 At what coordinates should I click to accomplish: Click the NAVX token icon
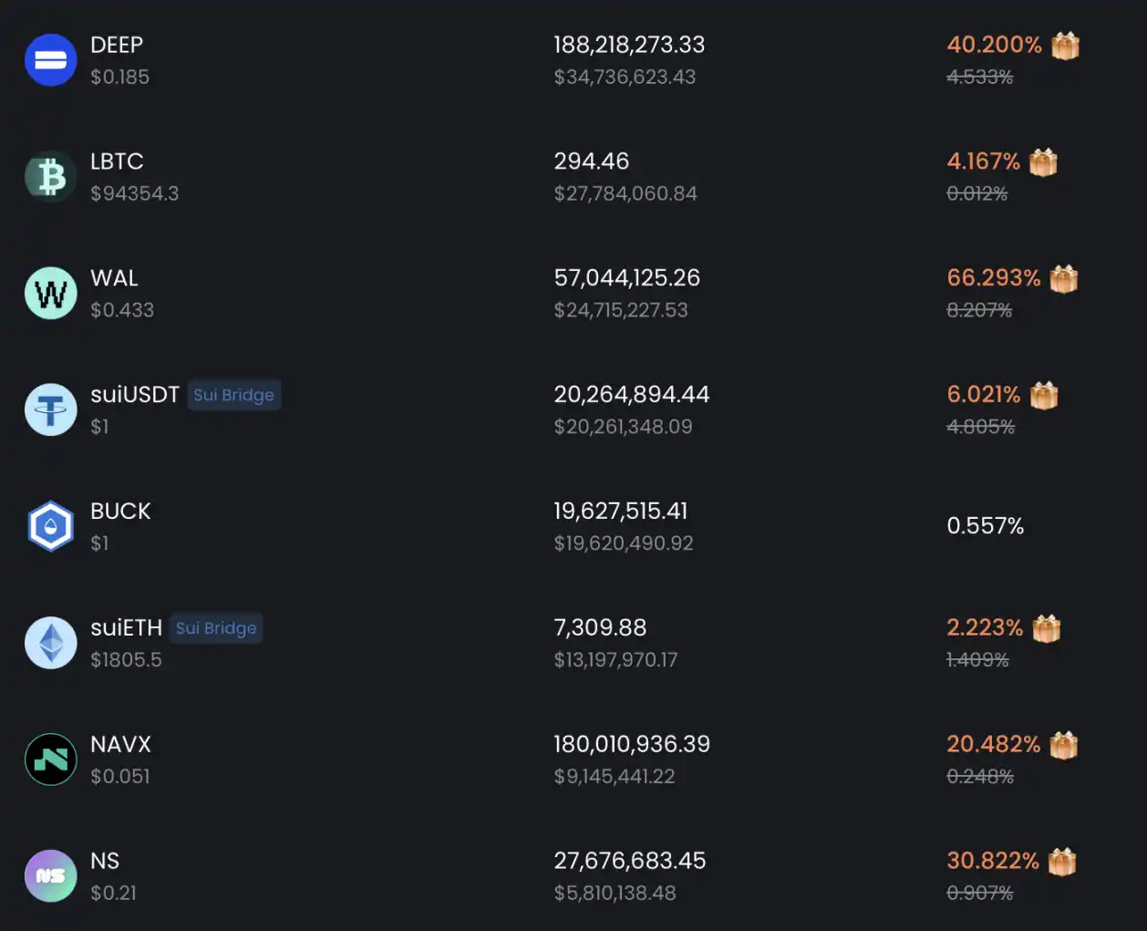[x=51, y=760]
